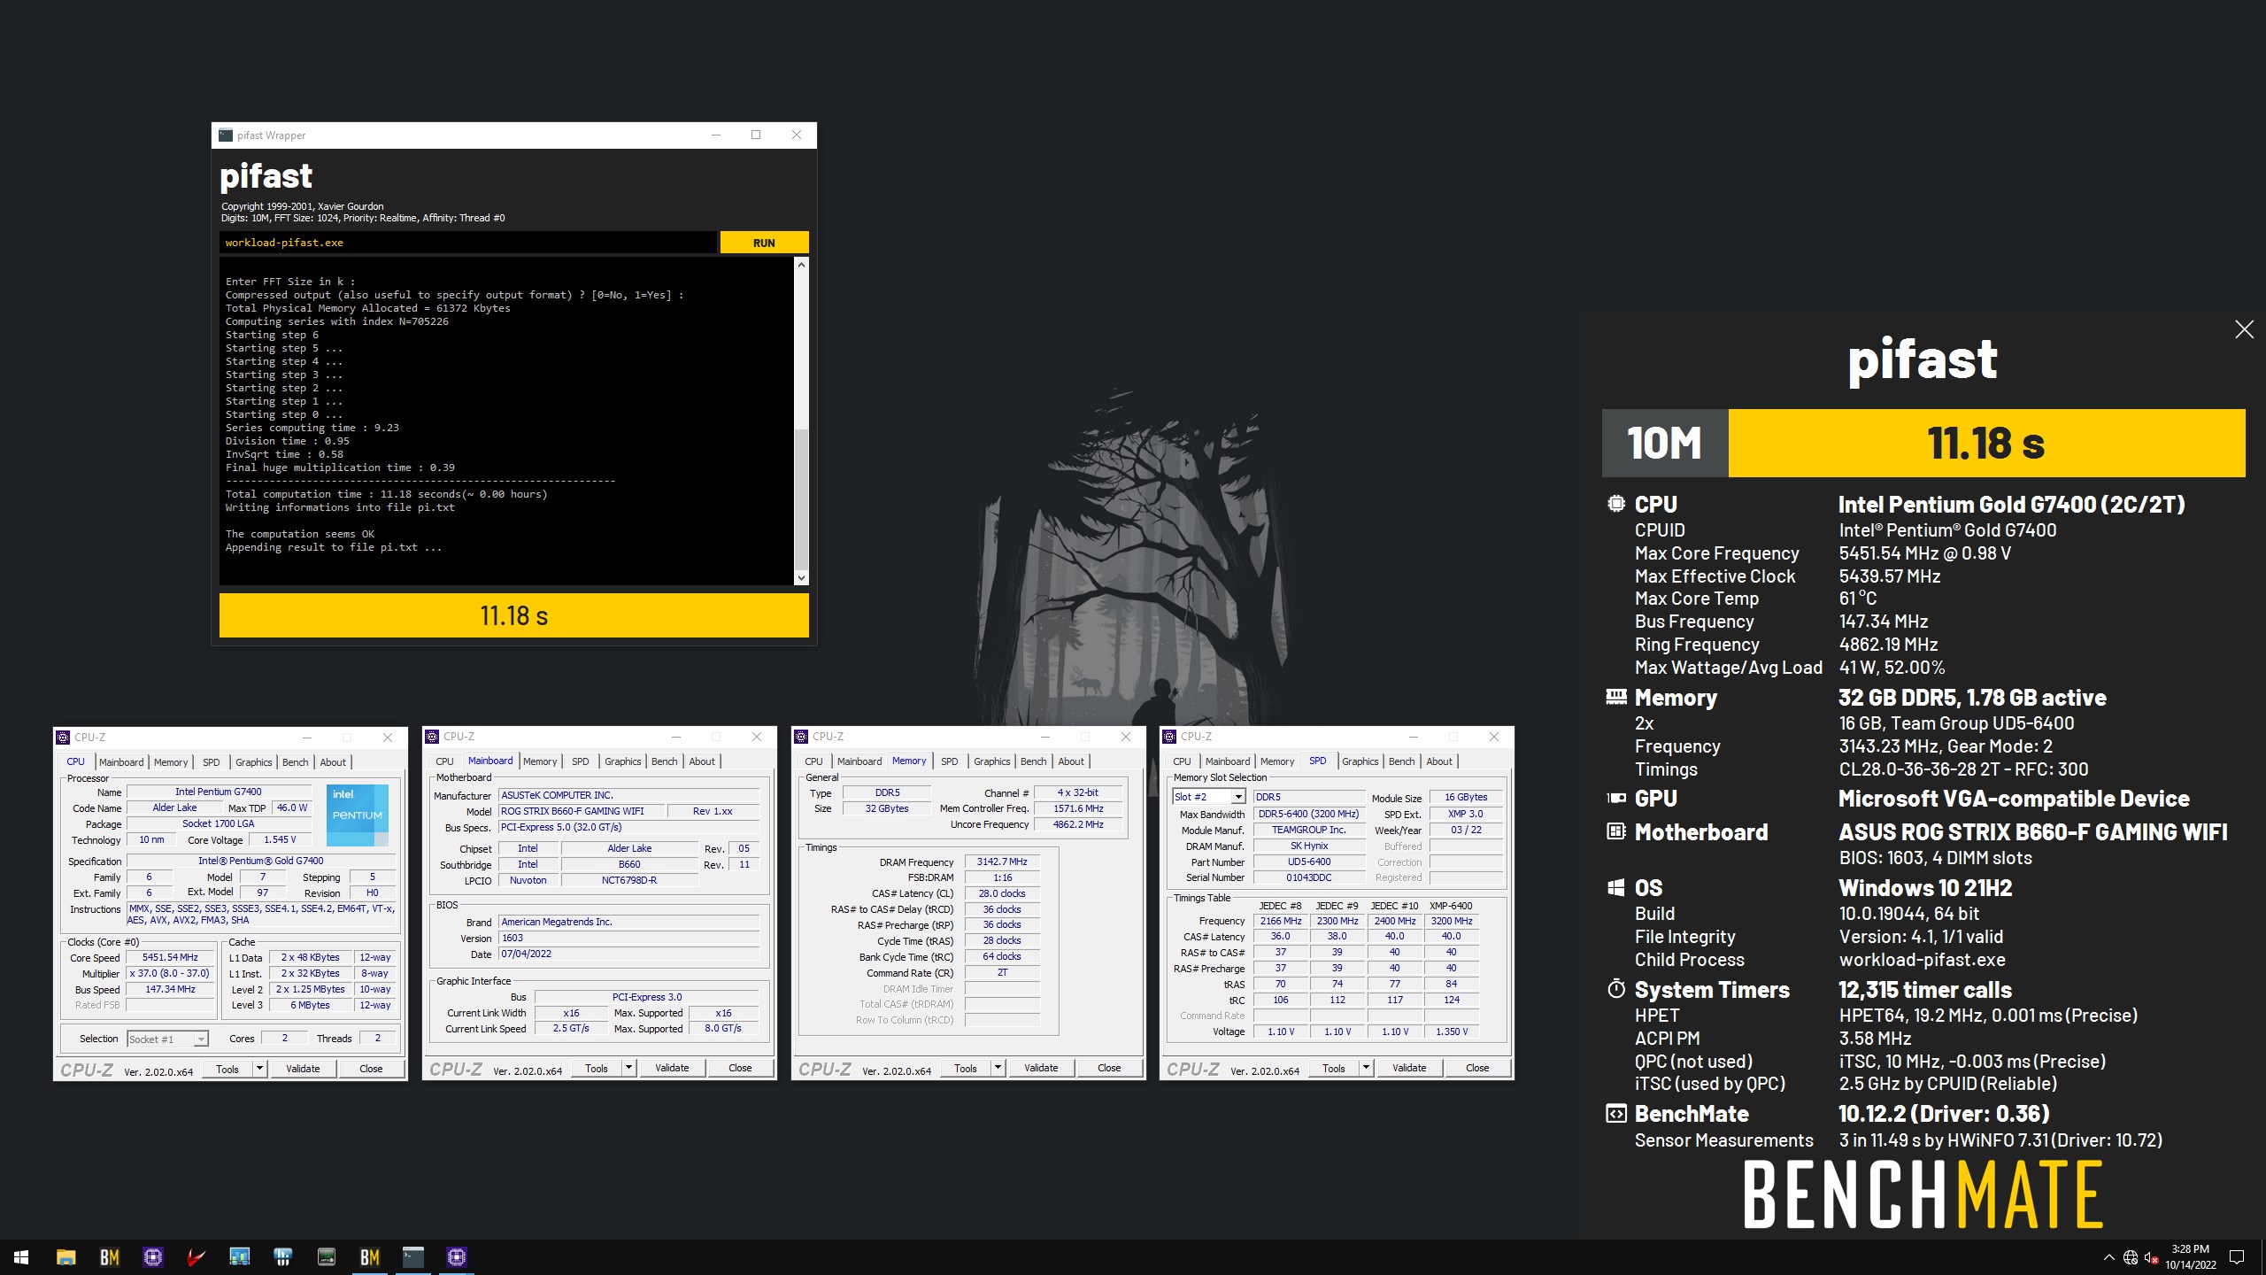Image resolution: width=2266 pixels, height=1275 pixels.
Task: Open the Socket #1 selection dropdown
Action: [x=201, y=1039]
